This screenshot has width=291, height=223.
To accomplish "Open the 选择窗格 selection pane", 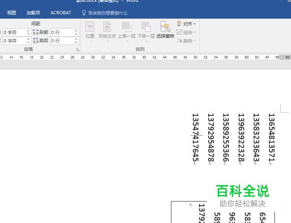I will pyautogui.click(x=165, y=30).
